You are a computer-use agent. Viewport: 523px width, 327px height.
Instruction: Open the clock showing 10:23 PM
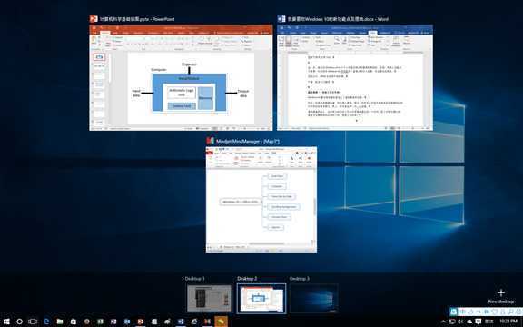click(508, 322)
